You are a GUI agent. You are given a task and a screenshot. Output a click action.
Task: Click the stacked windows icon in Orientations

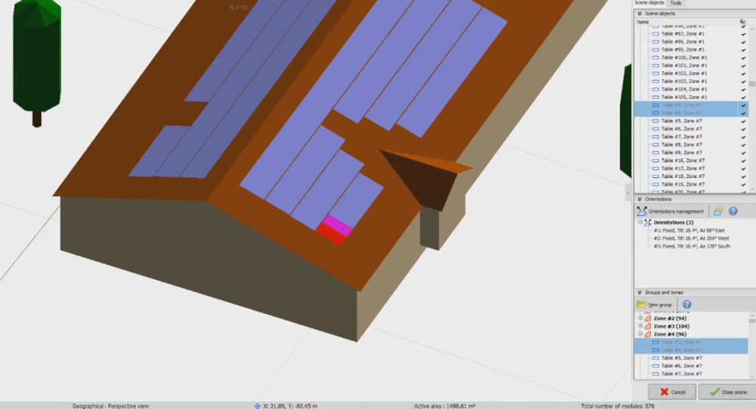point(719,211)
